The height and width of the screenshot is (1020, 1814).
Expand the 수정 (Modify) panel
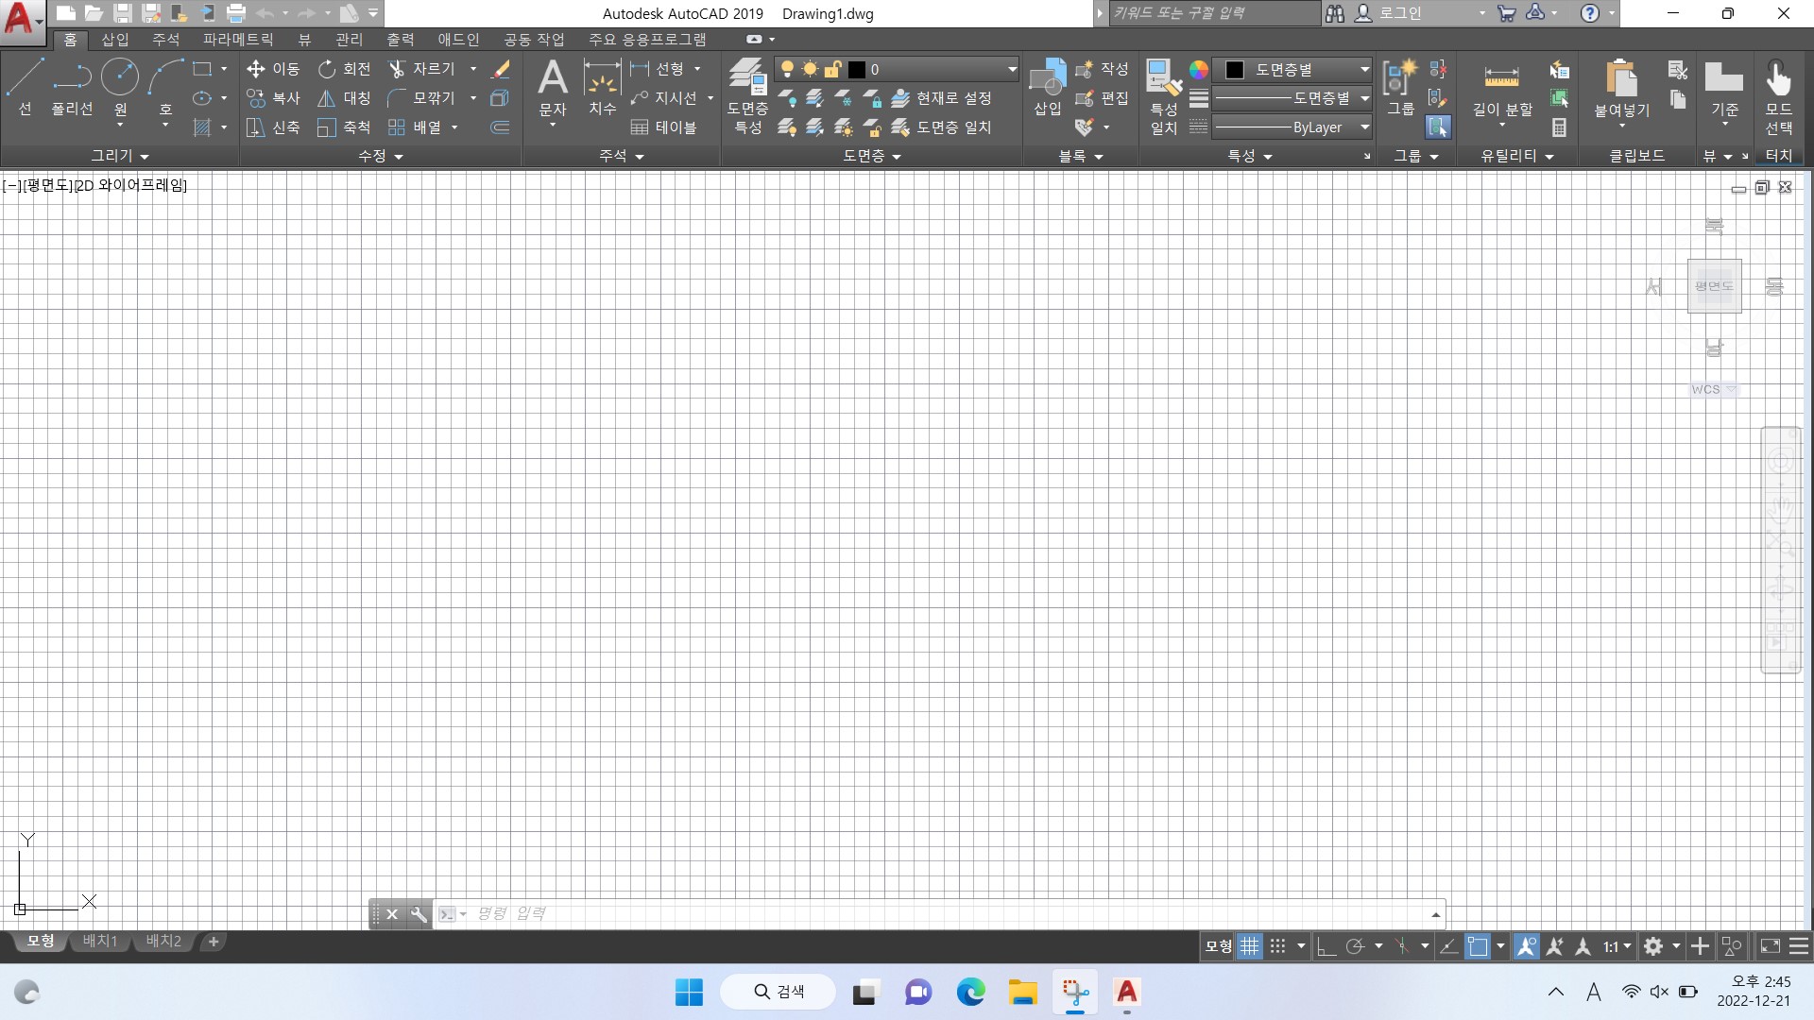point(381,156)
